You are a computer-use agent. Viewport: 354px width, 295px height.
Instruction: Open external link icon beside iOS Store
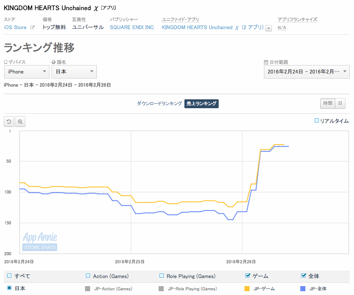[x=33, y=27]
